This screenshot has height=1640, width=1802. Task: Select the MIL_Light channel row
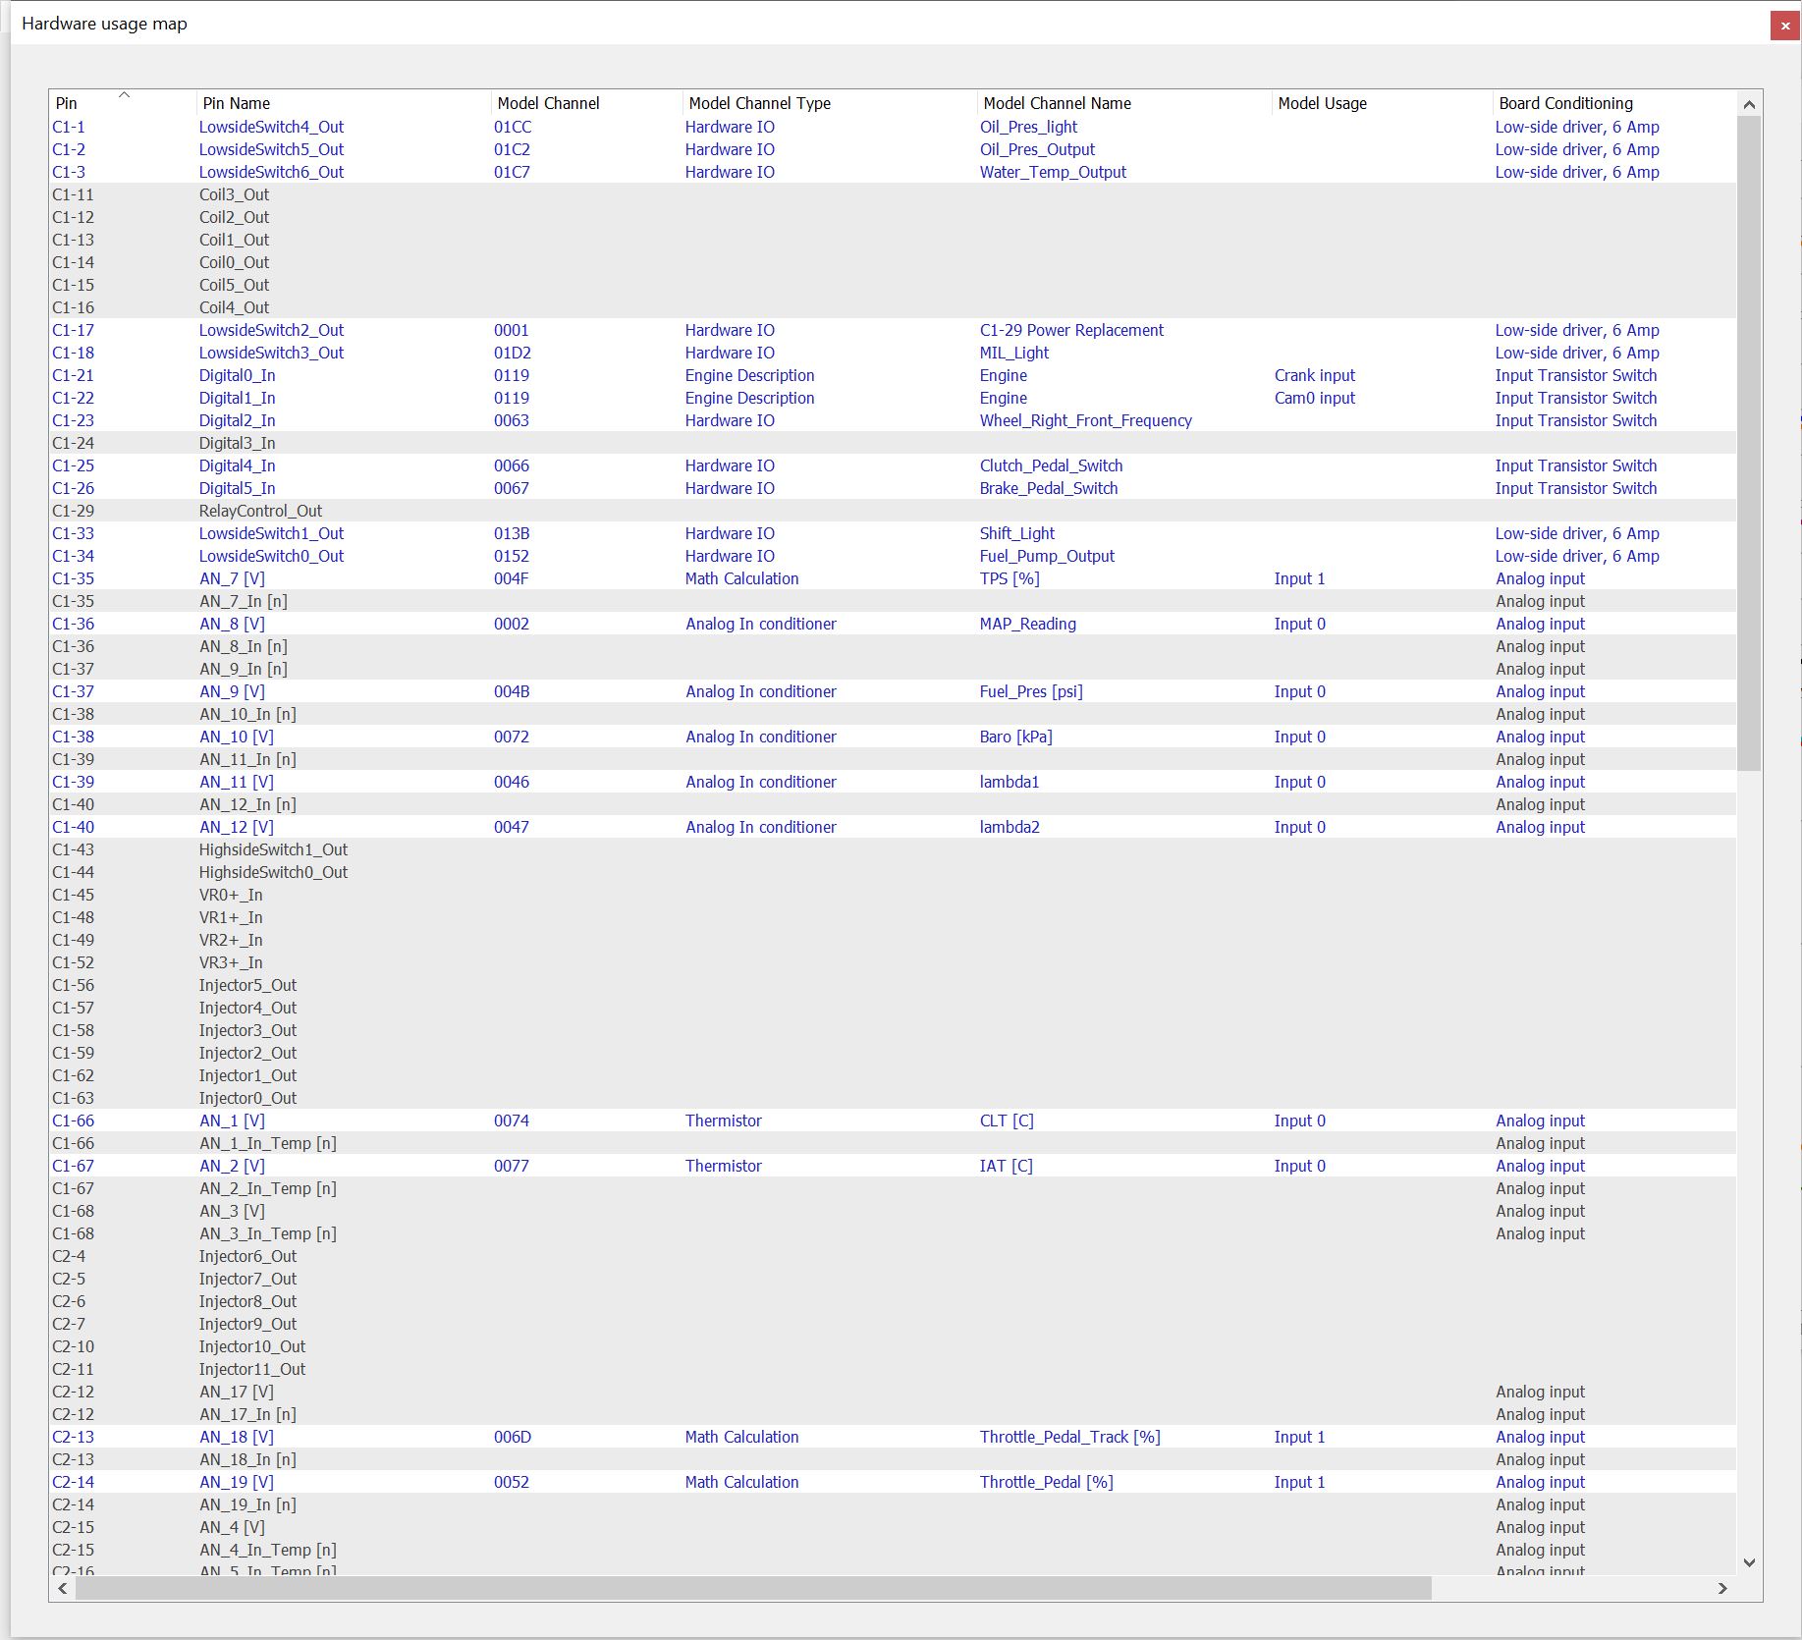coord(1013,353)
